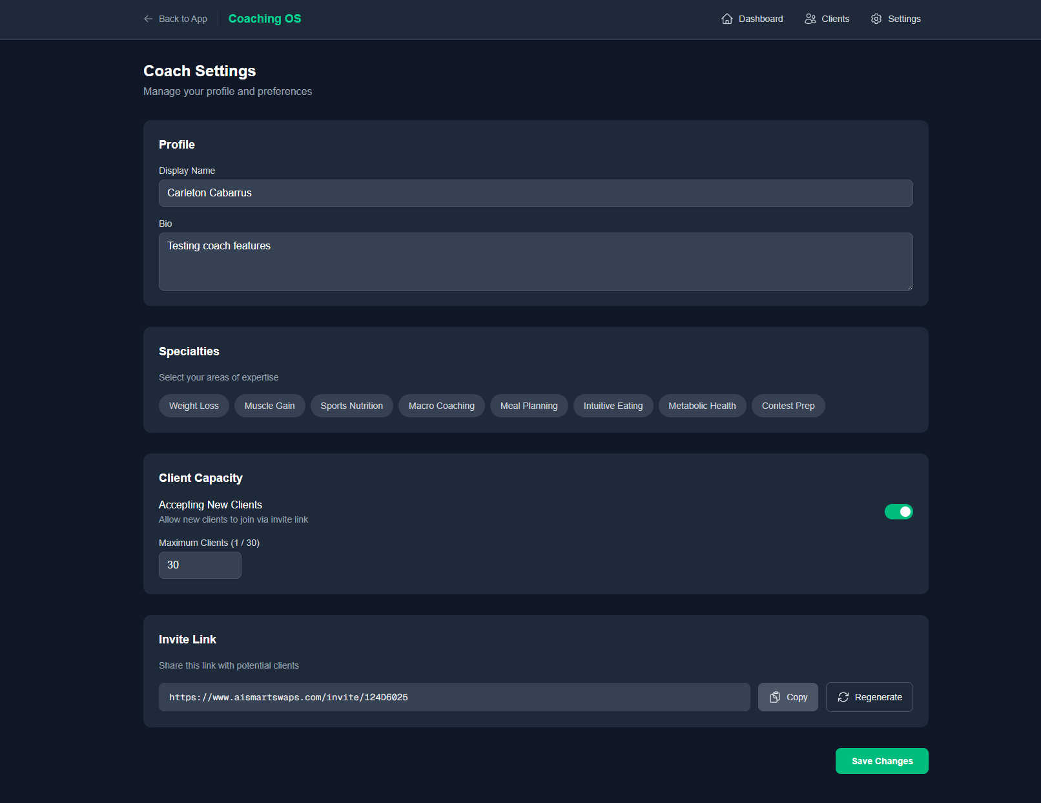Select the Contest Prep specialty chip
This screenshot has width=1041, height=803.
(788, 406)
